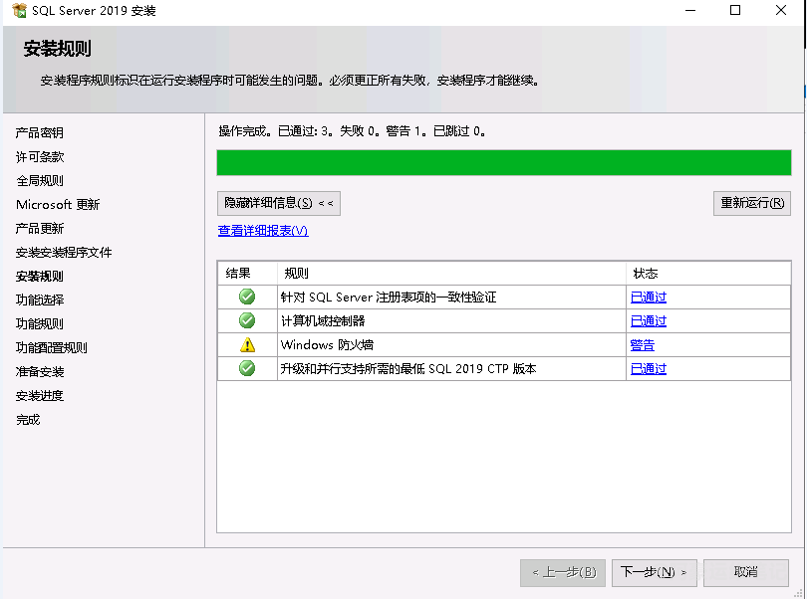
Task: Select the 产品密钥 step in sidebar
Action: 40,132
